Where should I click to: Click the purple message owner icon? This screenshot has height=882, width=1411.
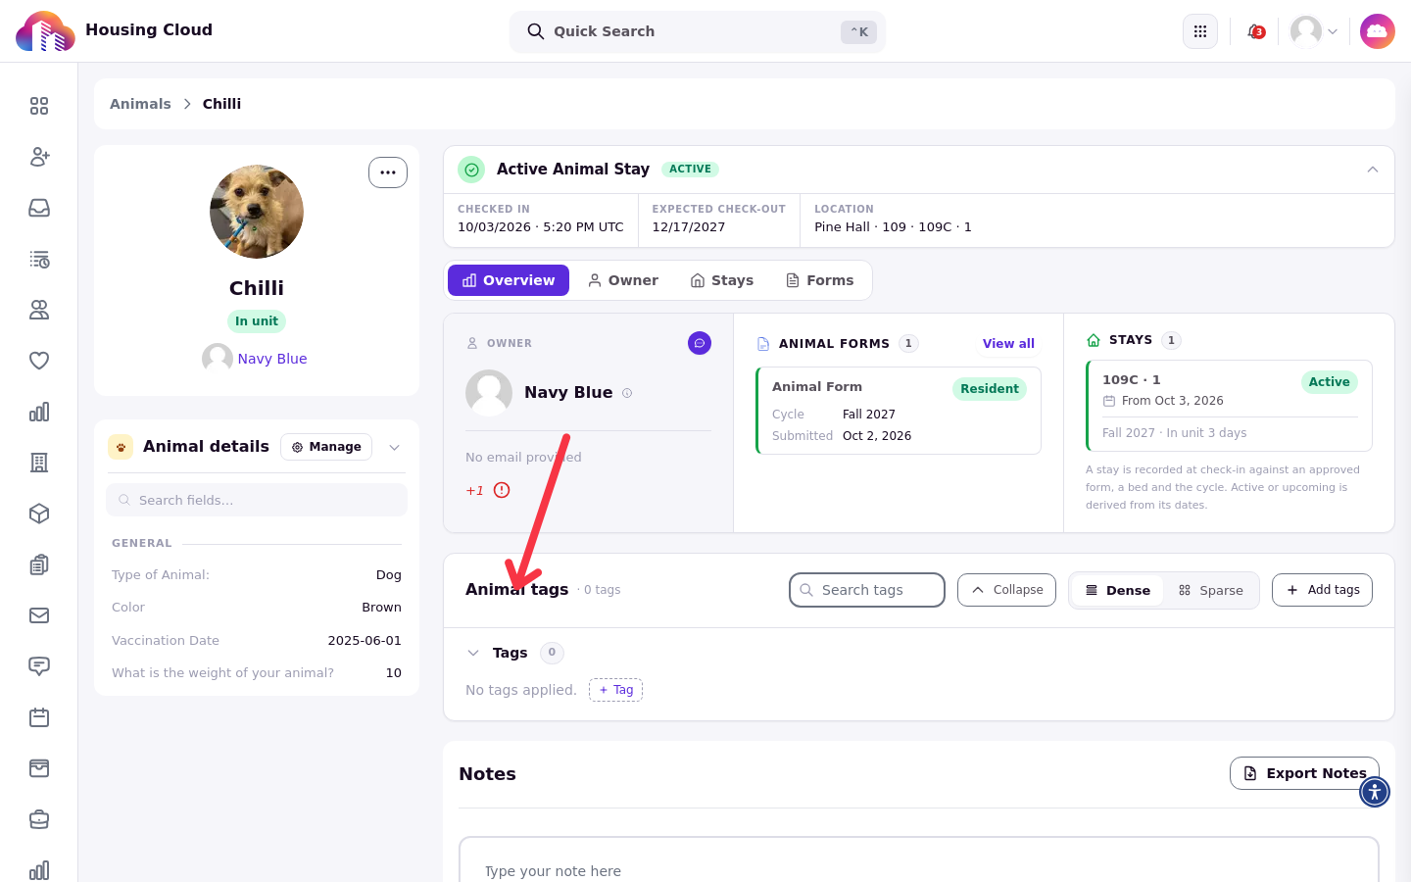(700, 343)
